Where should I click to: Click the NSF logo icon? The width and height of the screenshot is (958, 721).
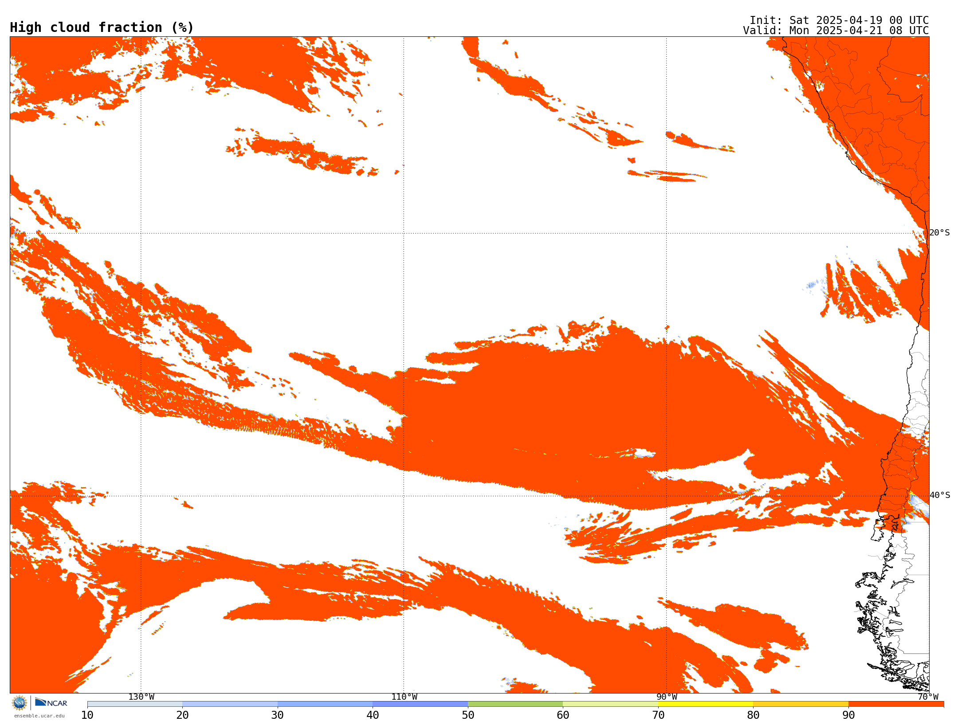(x=20, y=703)
